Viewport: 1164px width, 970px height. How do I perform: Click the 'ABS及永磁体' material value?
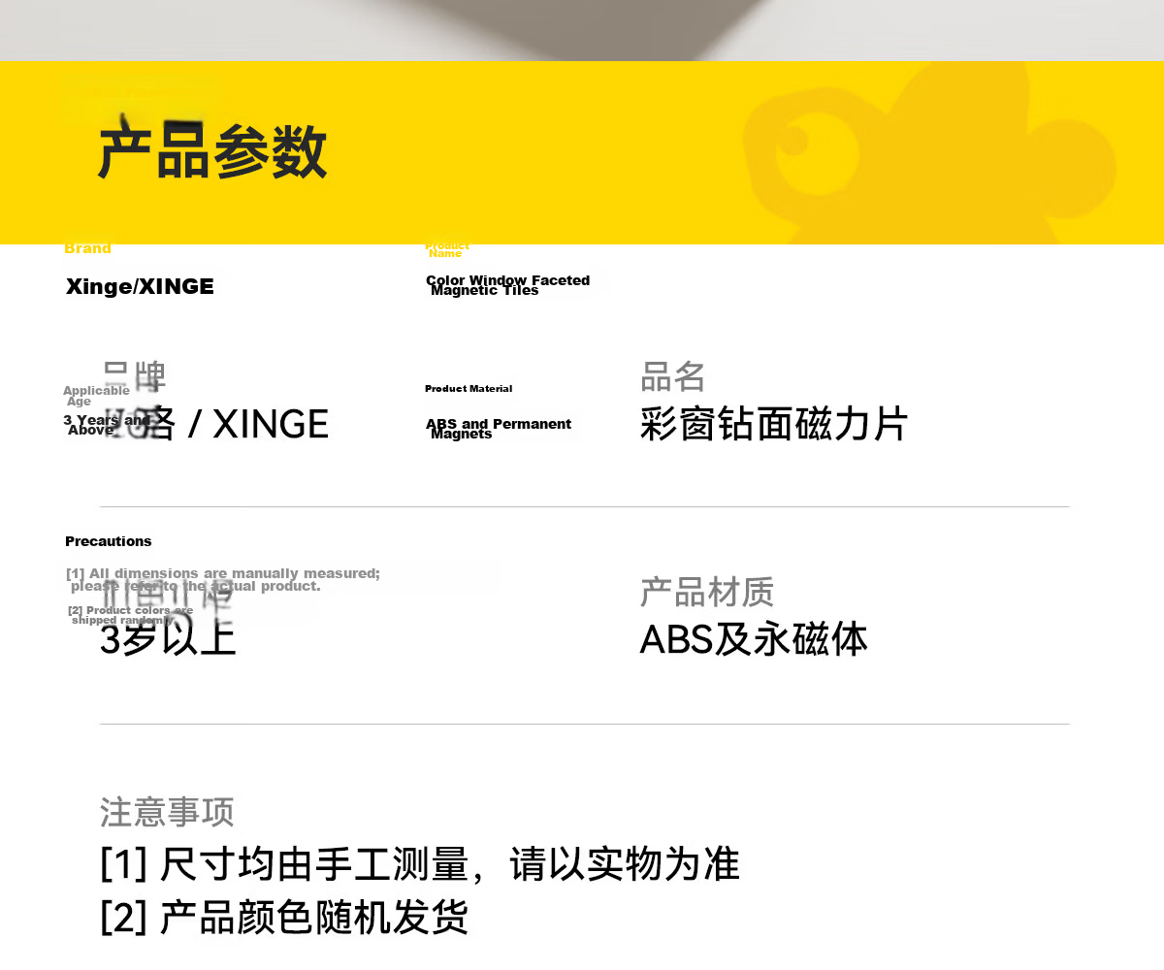click(x=754, y=640)
